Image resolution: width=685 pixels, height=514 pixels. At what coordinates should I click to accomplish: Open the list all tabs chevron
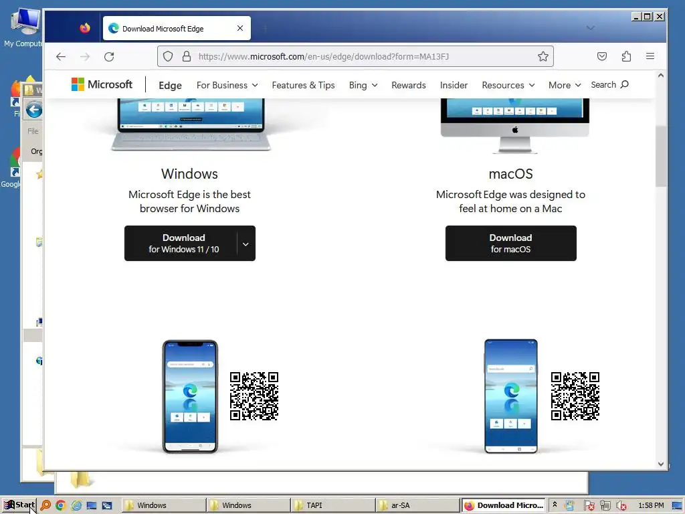pyautogui.click(x=591, y=28)
